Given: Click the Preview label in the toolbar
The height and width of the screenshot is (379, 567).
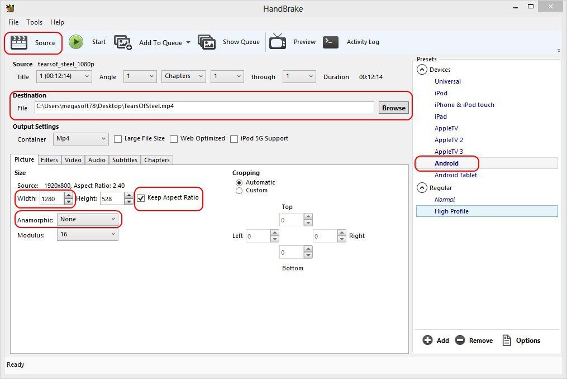Looking at the screenshot, I should (304, 42).
